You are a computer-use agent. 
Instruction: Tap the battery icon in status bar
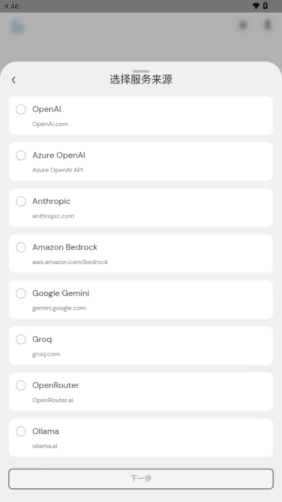265,6
